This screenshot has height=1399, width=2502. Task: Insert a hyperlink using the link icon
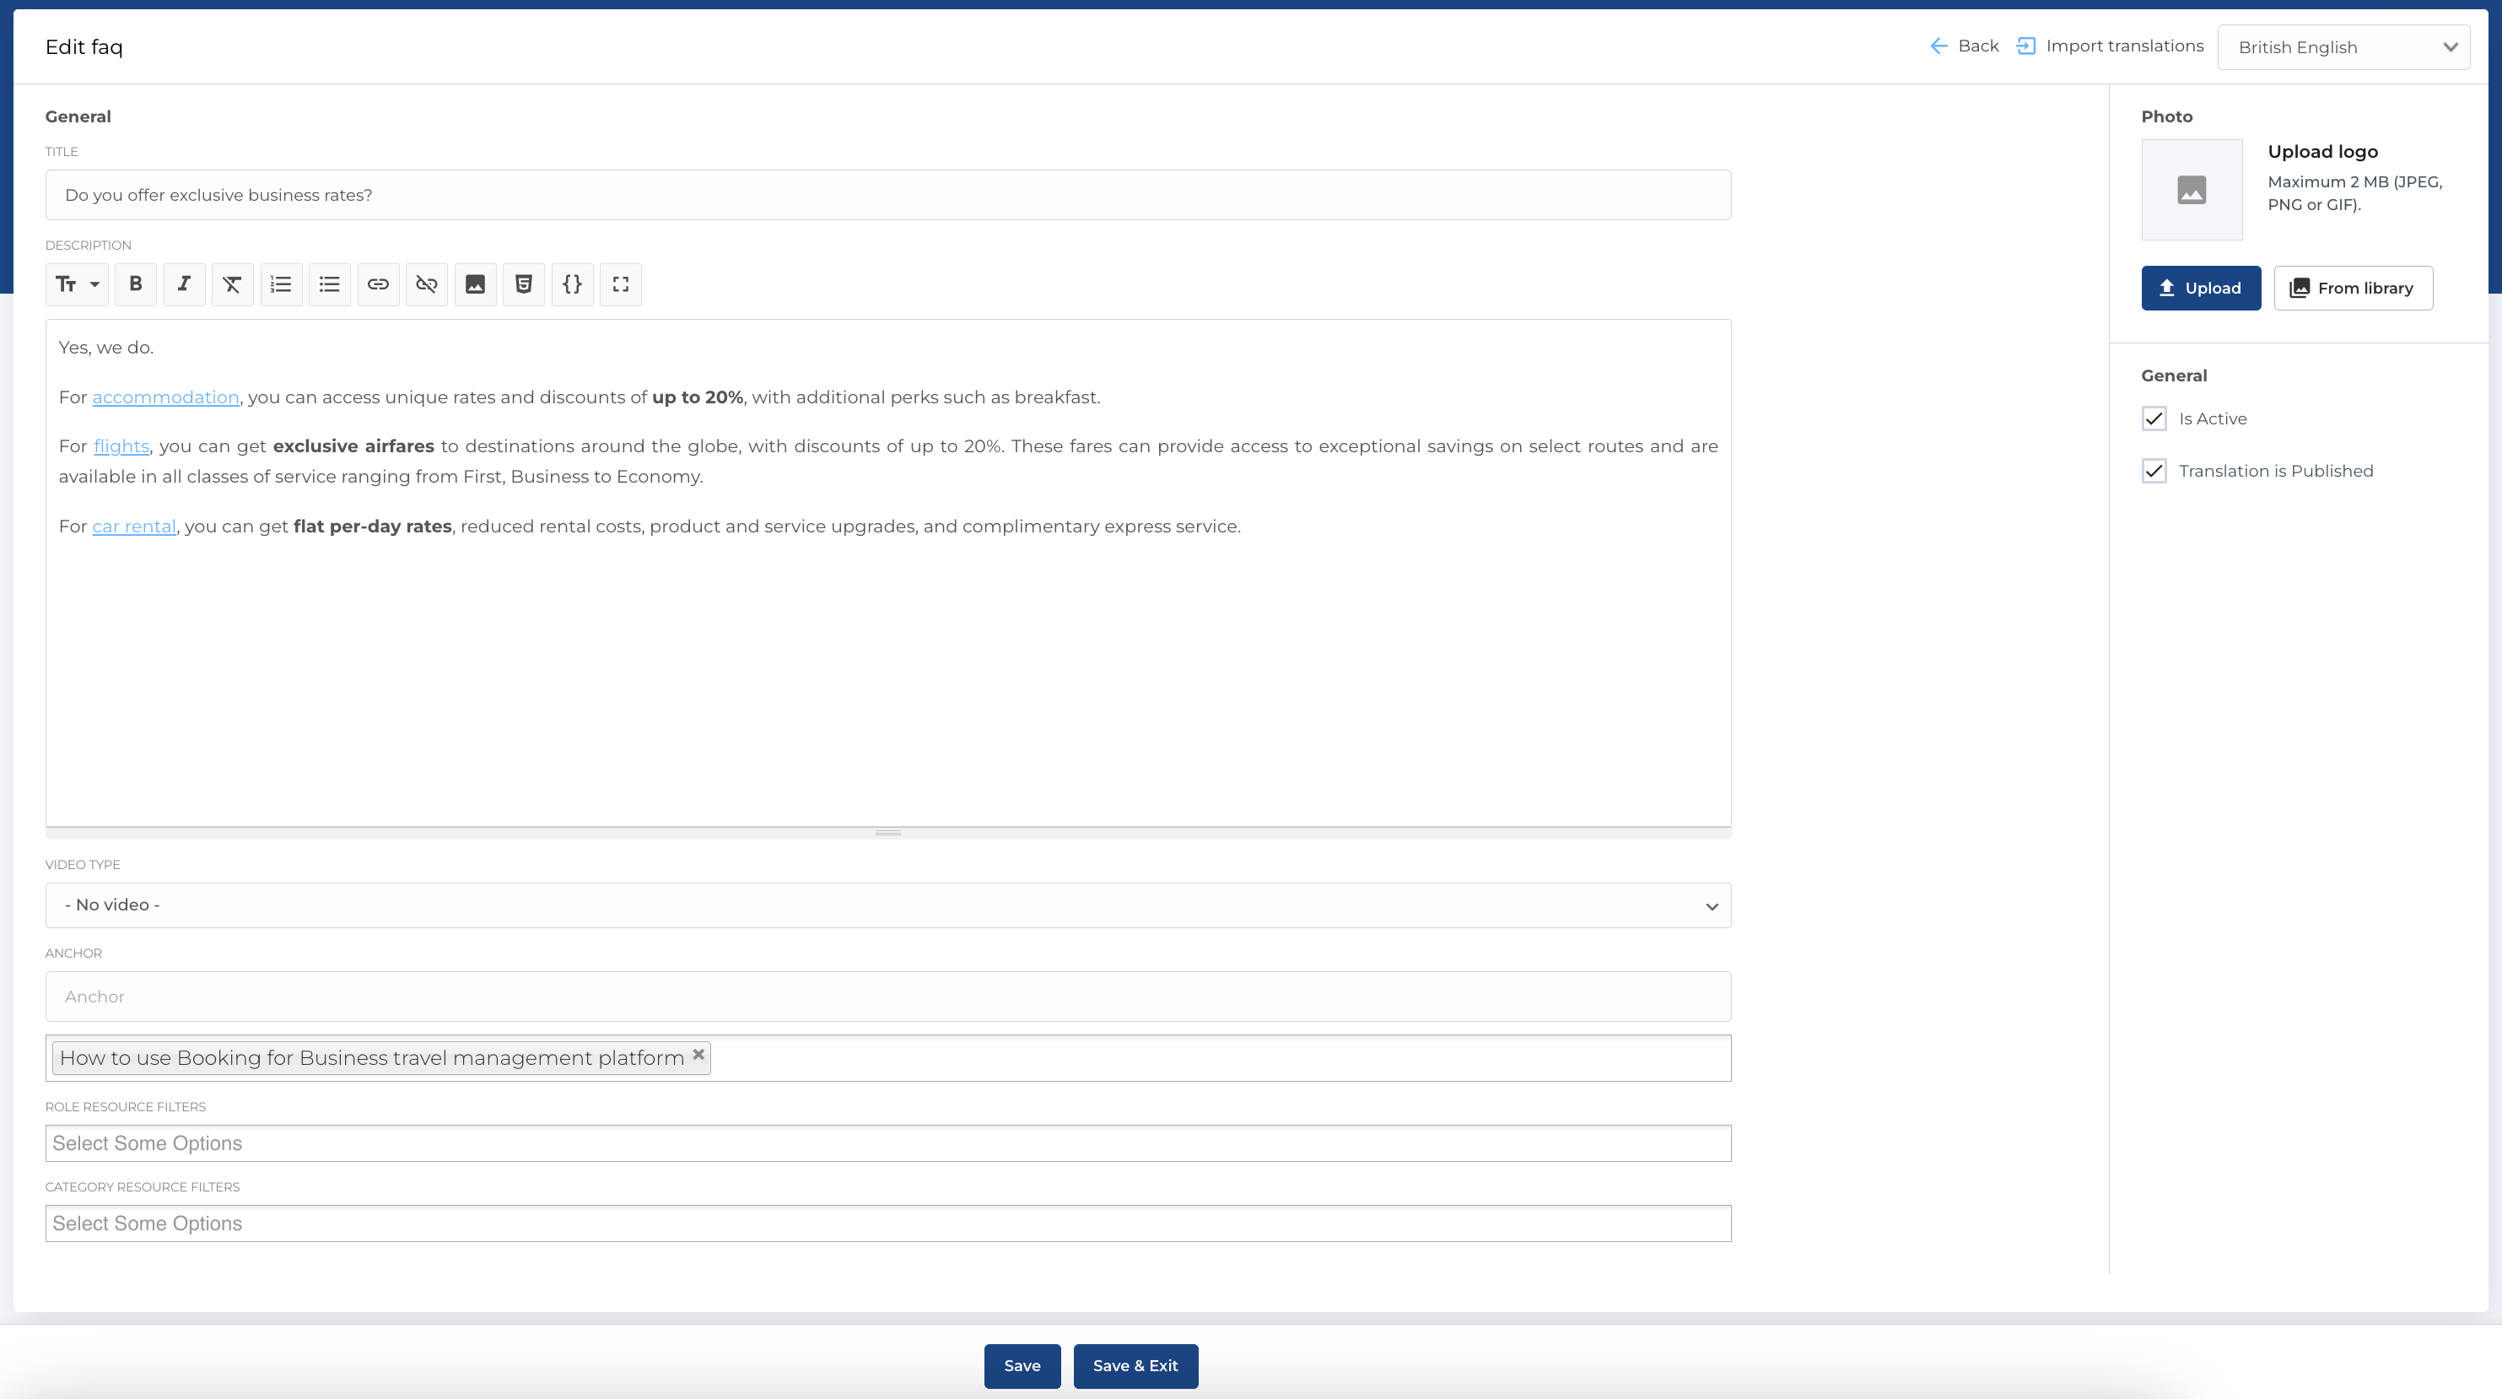[379, 284]
